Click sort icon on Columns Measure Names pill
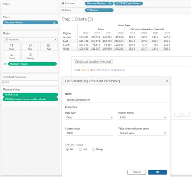This screenshot has height=177, width=192. tap(110, 4)
